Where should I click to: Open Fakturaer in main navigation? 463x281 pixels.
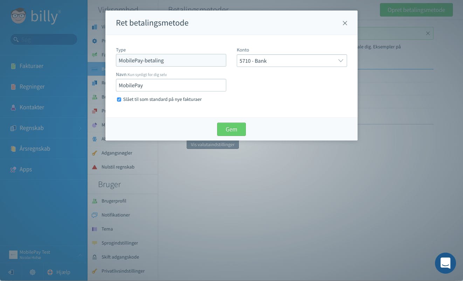(32, 66)
